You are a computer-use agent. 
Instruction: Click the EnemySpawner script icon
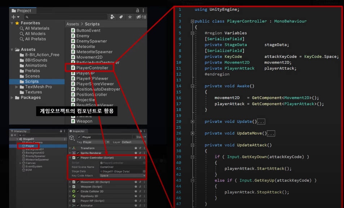click(x=73, y=41)
